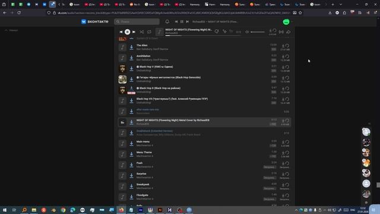
Task: Share current track via the broadcast icon
Action: click(281, 32)
